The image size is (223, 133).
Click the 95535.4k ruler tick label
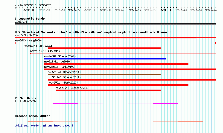(x=29, y=10)
